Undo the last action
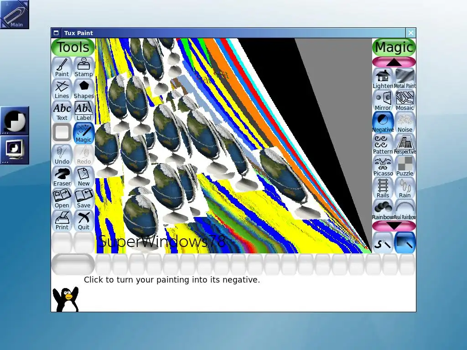Viewport: 467px width, 350px height. (x=62, y=155)
